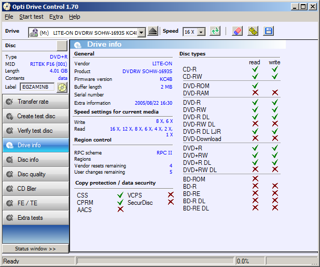Click the RPC II scheme value
The width and height of the screenshot is (320, 267).
coord(164,152)
